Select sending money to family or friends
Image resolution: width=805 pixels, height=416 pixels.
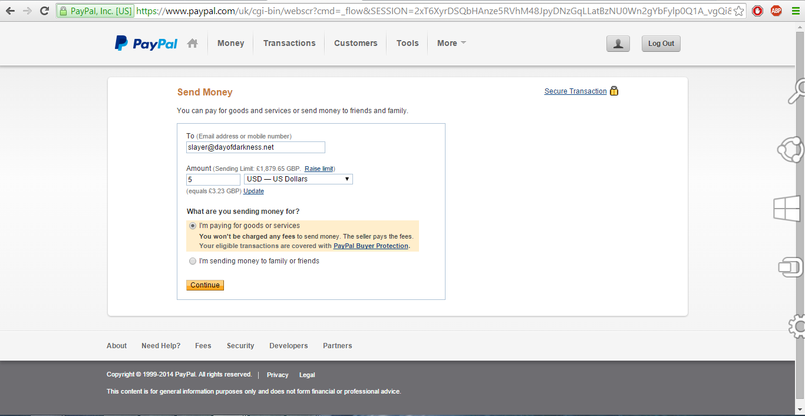coord(193,261)
